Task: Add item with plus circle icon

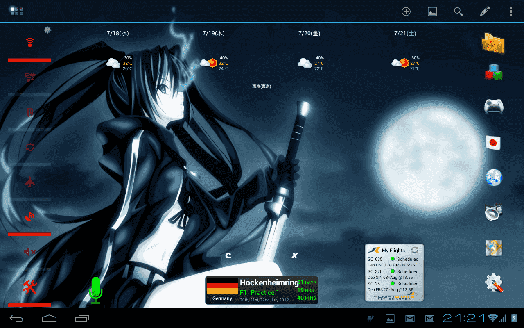Action: [x=406, y=11]
